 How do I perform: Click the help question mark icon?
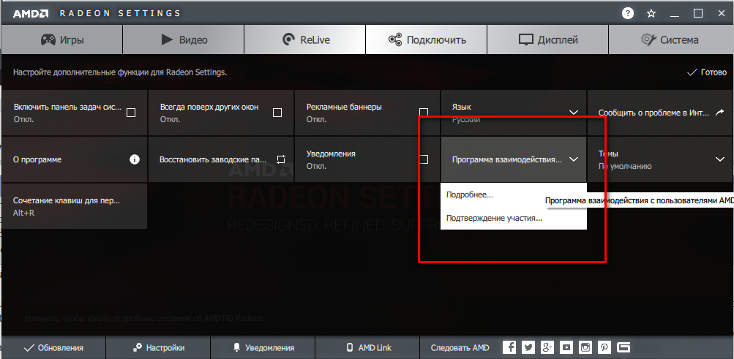(628, 14)
